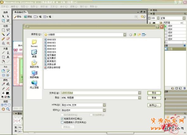Switch to the 2 幅 view tab
Image resolution: width=187 pixels, height=135 pixels.
pyautogui.click(x=38, y=17)
